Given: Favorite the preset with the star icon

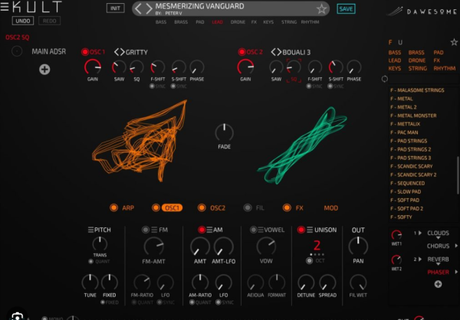Looking at the screenshot, I should pyautogui.click(x=322, y=9).
